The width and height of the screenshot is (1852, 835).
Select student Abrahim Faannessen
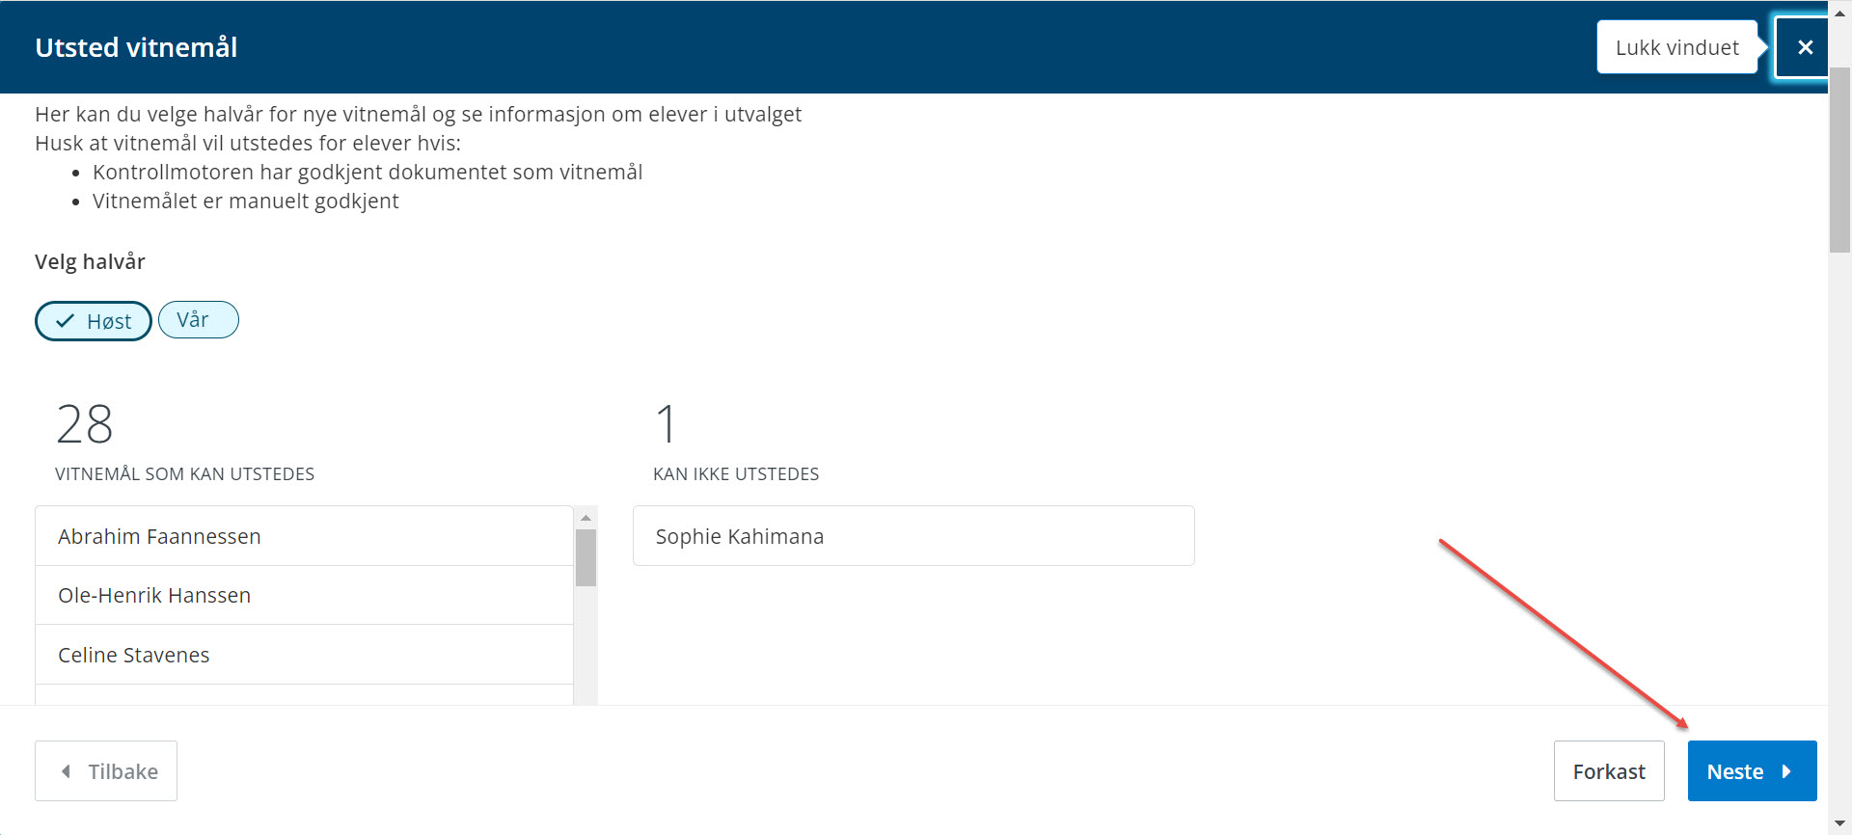305,536
